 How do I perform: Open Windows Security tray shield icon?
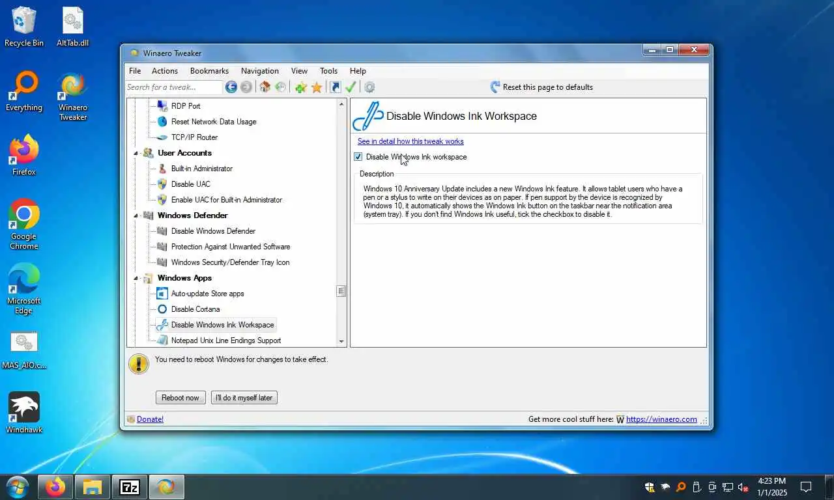point(650,487)
